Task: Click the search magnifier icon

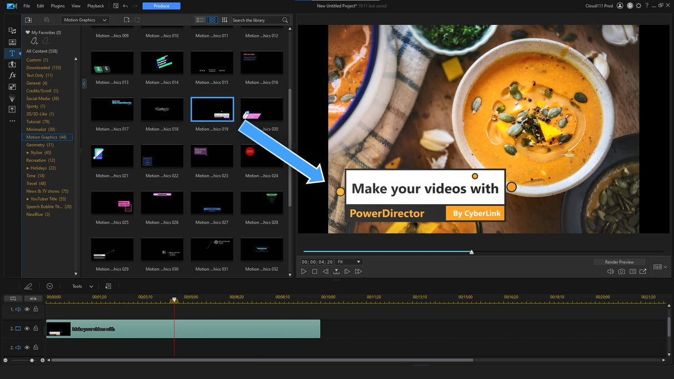Action: point(285,20)
